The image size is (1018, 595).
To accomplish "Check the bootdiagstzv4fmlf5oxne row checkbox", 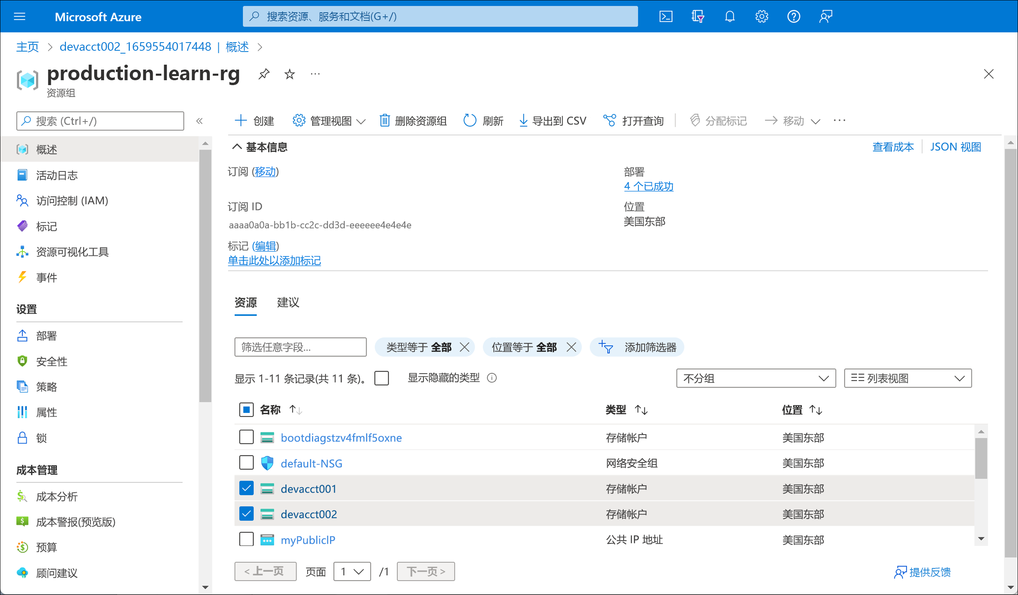I will tap(246, 437).
